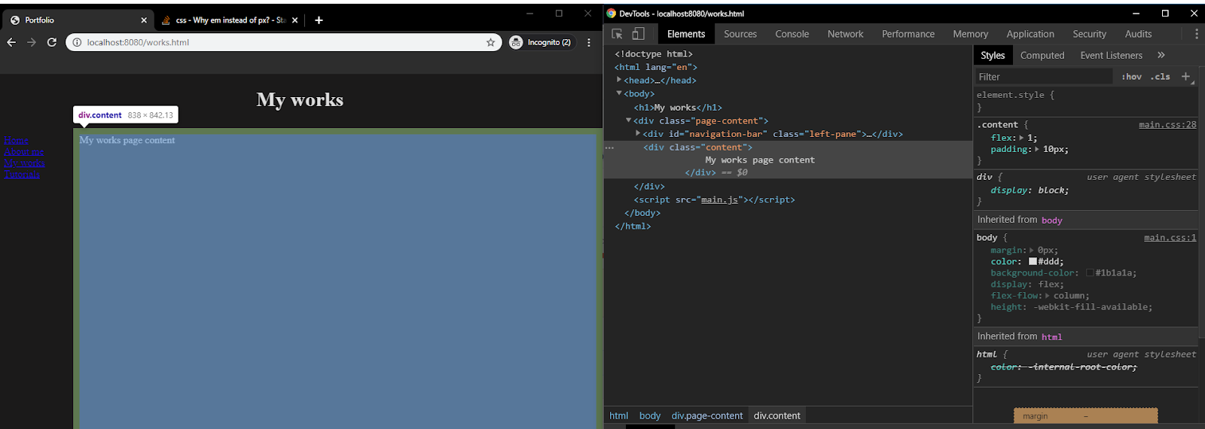Select the Computed sidebar tab
This screenshot has width=1205, height=429.
tap(1042, 55)
